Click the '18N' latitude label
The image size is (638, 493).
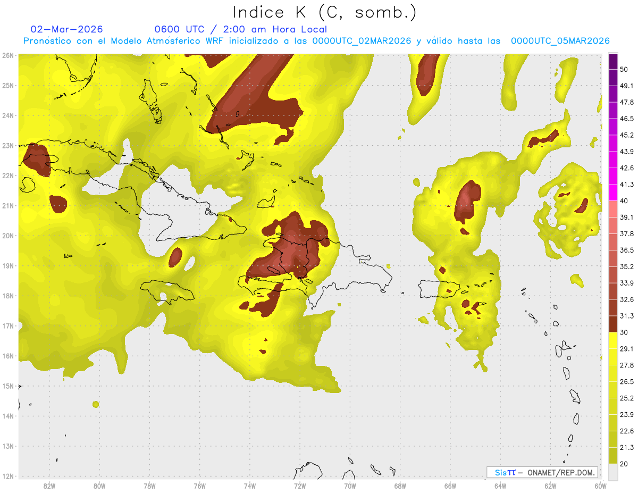[x=7, y=296]
